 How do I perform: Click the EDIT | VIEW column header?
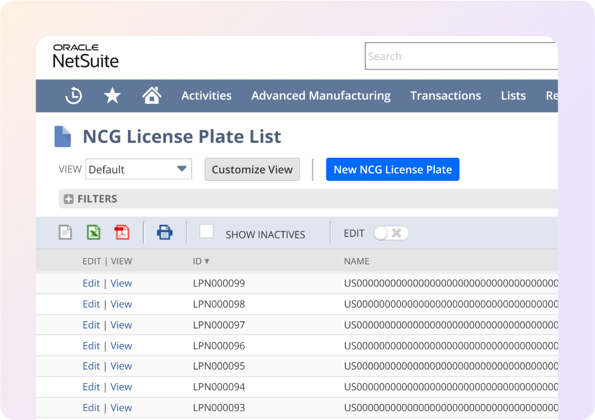tap(107, 261)
